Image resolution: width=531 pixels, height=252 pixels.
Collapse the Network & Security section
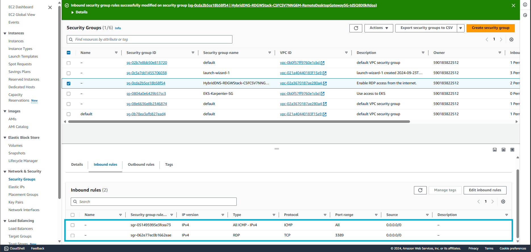click(x=5, y=172)
